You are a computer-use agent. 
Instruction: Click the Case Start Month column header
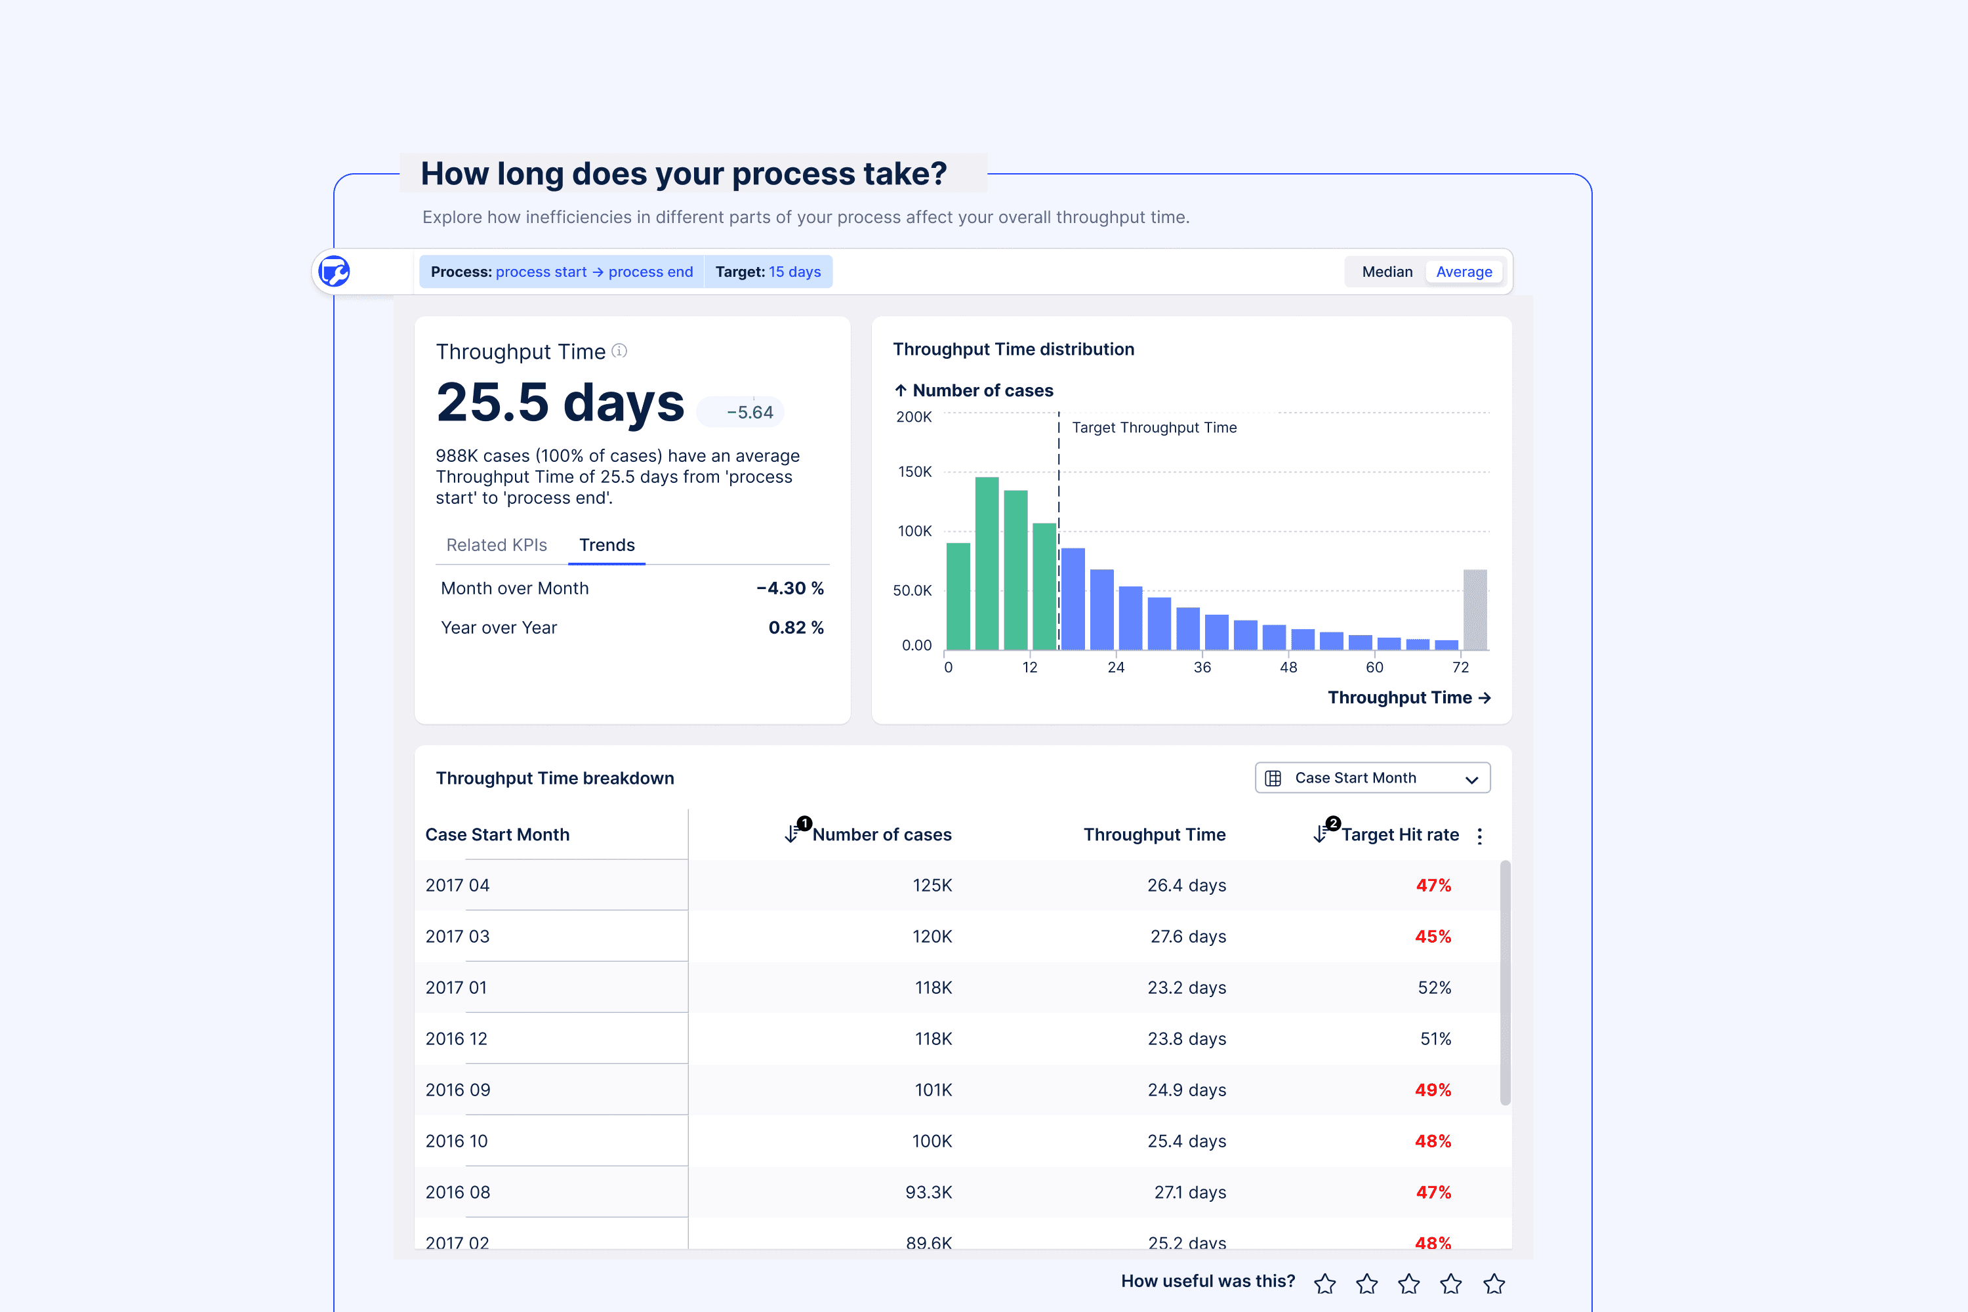click(x=497, y=834)
